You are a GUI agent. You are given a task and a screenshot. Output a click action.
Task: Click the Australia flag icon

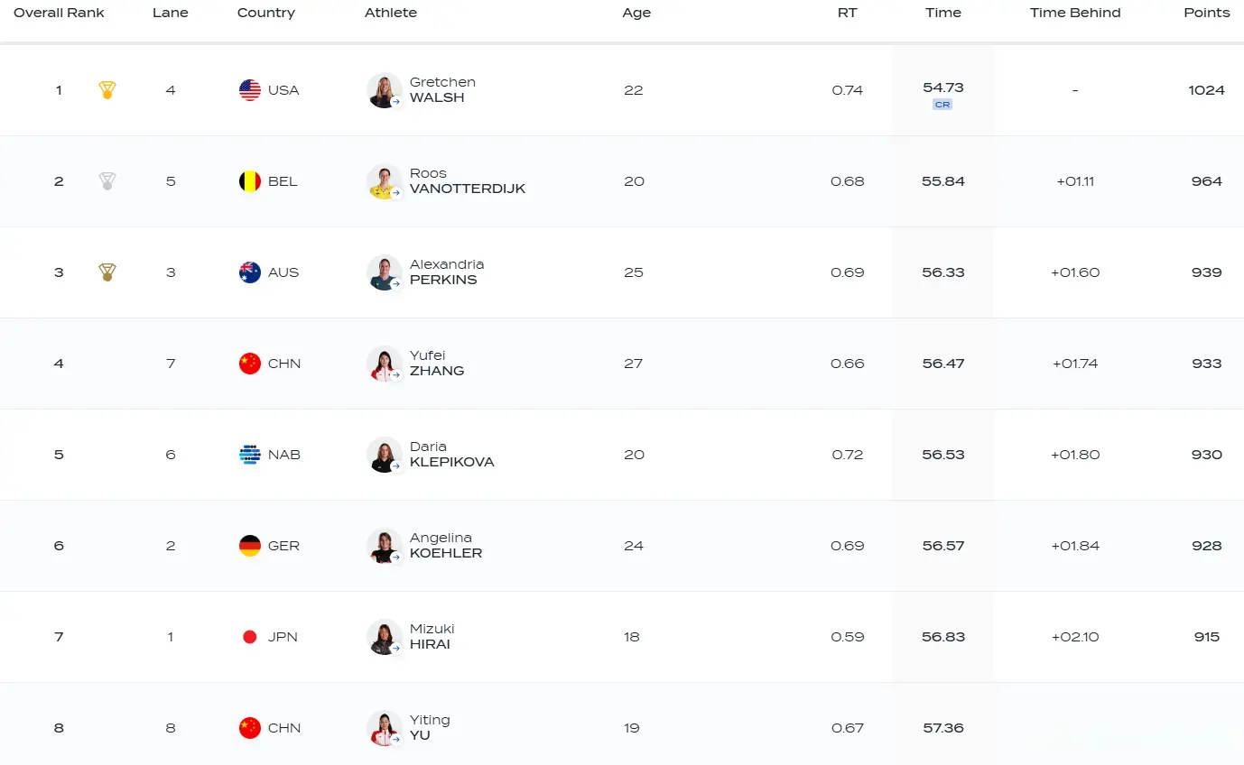(250, 272)
